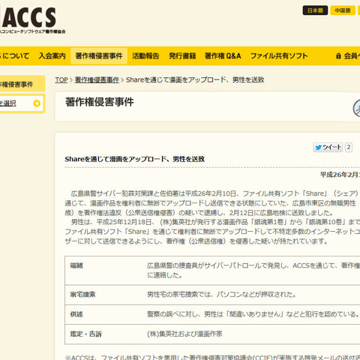Click cell text (株)集英社および漫画作家
Image resolution: width=360 pixels, height=360 pixels.
(184, 334)
